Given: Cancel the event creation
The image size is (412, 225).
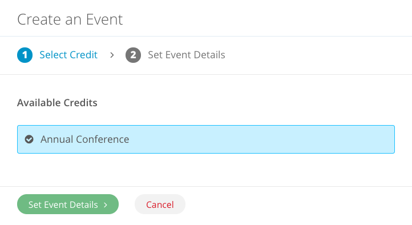Looking at the screenshot, I should tap(160, 204).
